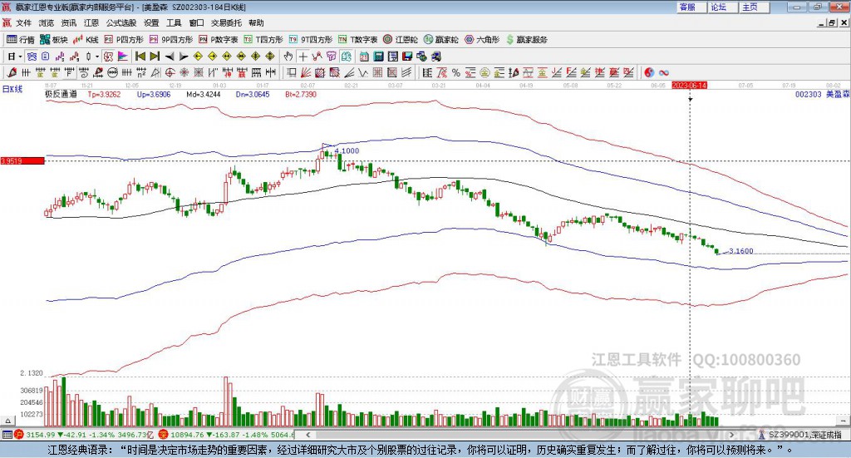
Task: Click the horizontal scrollbar right arrow
Action: 731,435
